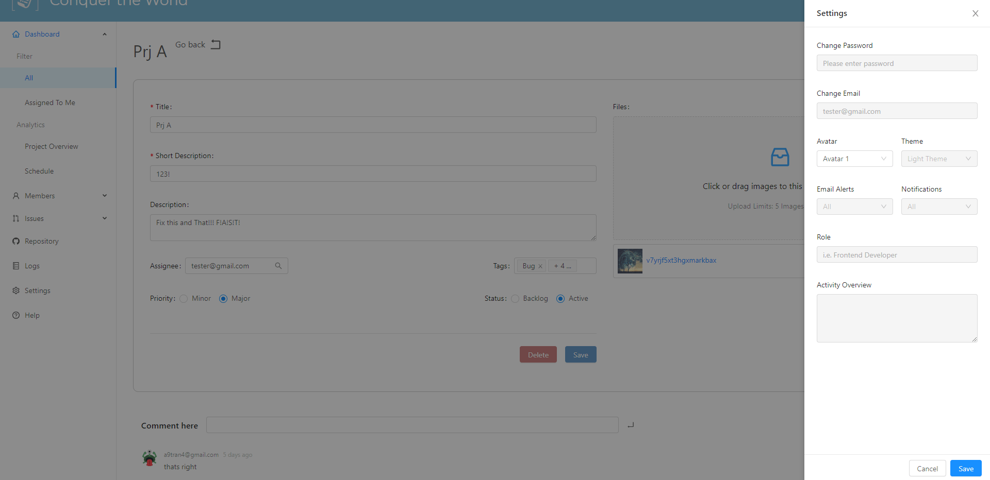Open the Avatar dropdown showing Avatar 1
Viewport: 990px width, 480px height.
[x=854, y=159]
